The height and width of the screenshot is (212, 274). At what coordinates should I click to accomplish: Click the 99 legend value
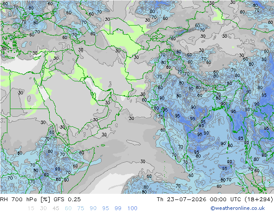[118, 209]
